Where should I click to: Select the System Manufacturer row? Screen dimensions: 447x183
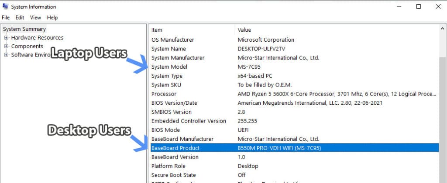point(294,58)
